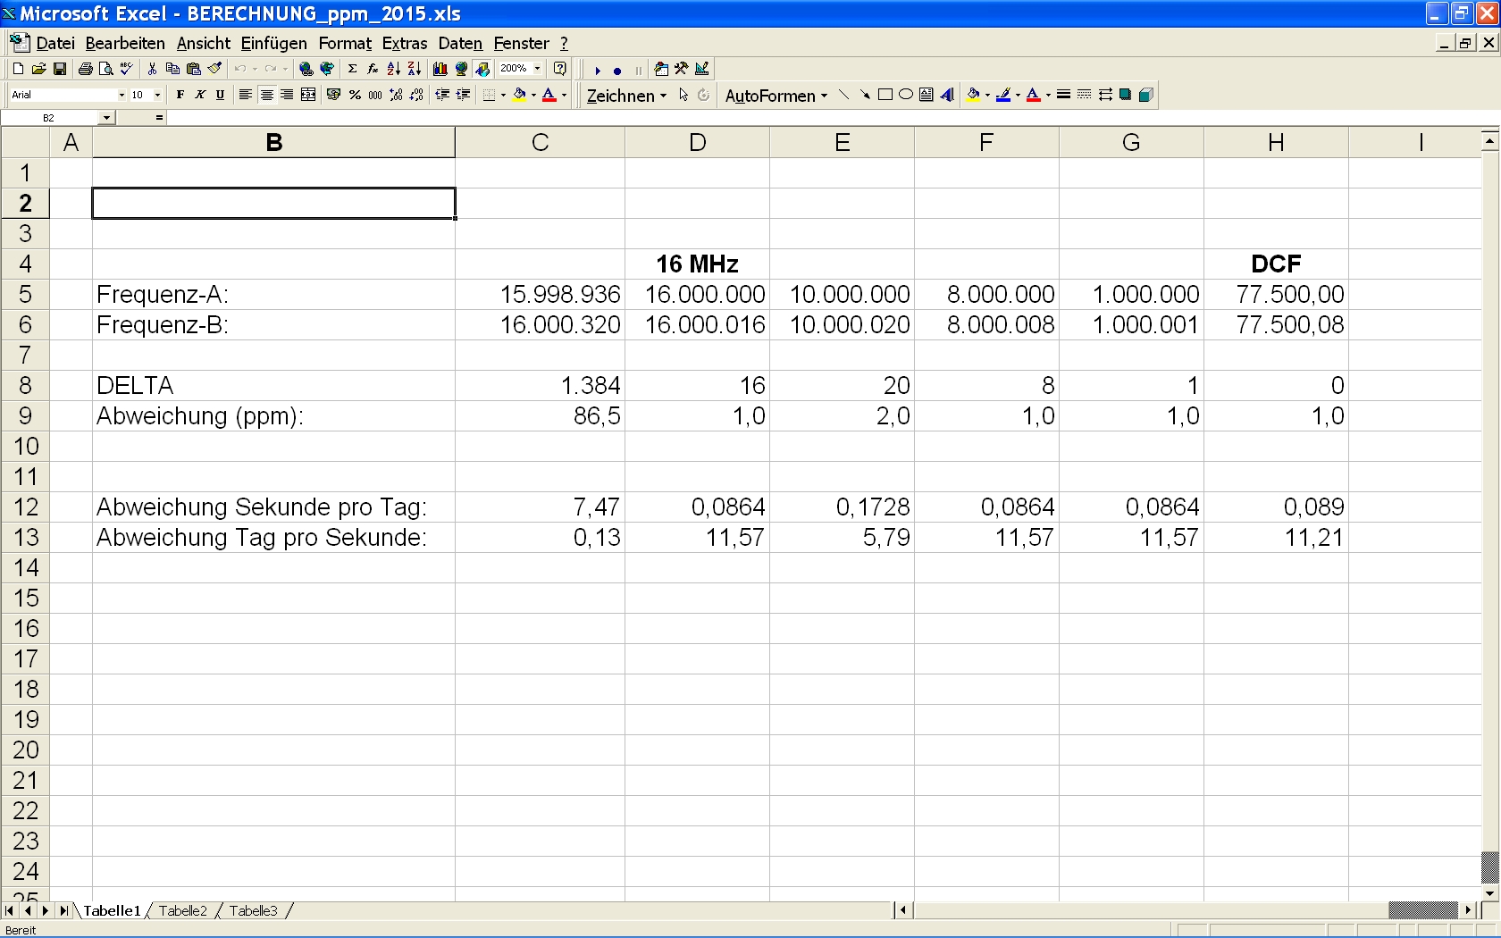Click the Save floppy disk icon

click(x=60, y=69)
